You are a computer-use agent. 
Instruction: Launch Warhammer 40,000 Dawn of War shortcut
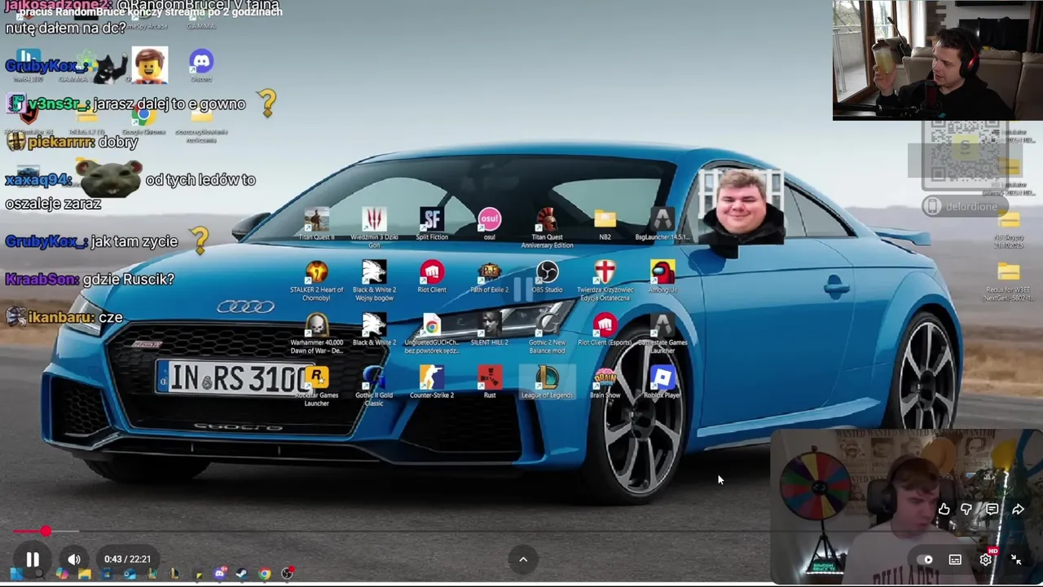point(316,334)
